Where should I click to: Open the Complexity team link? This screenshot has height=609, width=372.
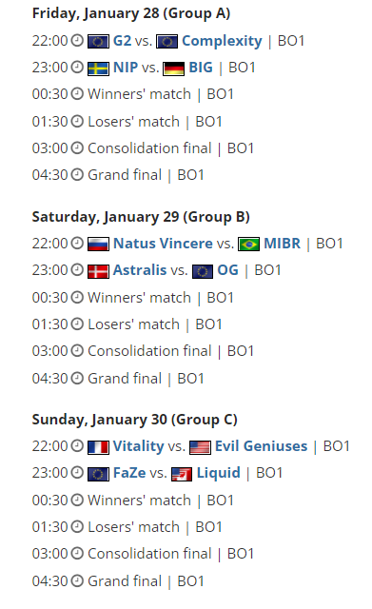pos(222,41)
